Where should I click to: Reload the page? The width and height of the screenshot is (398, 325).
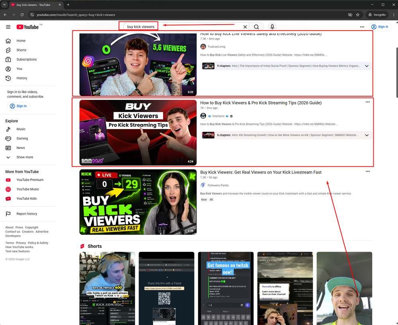[22, 15]
